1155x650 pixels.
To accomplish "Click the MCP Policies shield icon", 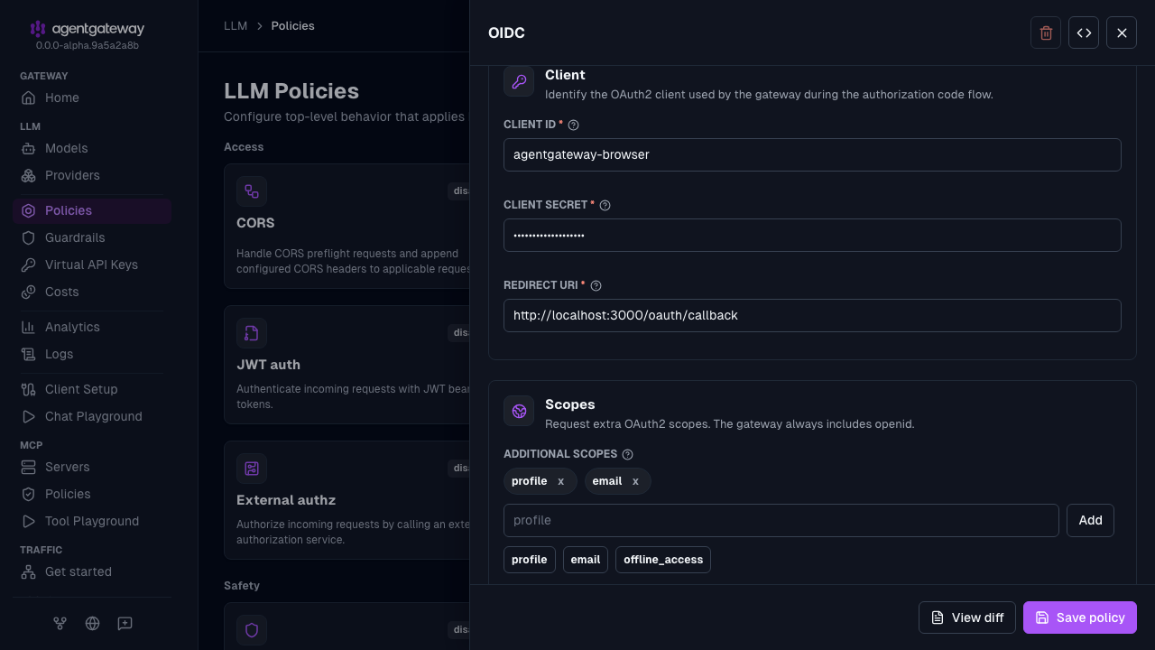I will (29, 494).
